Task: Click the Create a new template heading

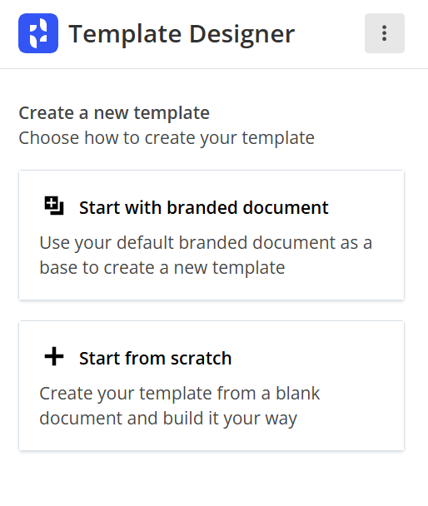Action: [x=114, y=113]
